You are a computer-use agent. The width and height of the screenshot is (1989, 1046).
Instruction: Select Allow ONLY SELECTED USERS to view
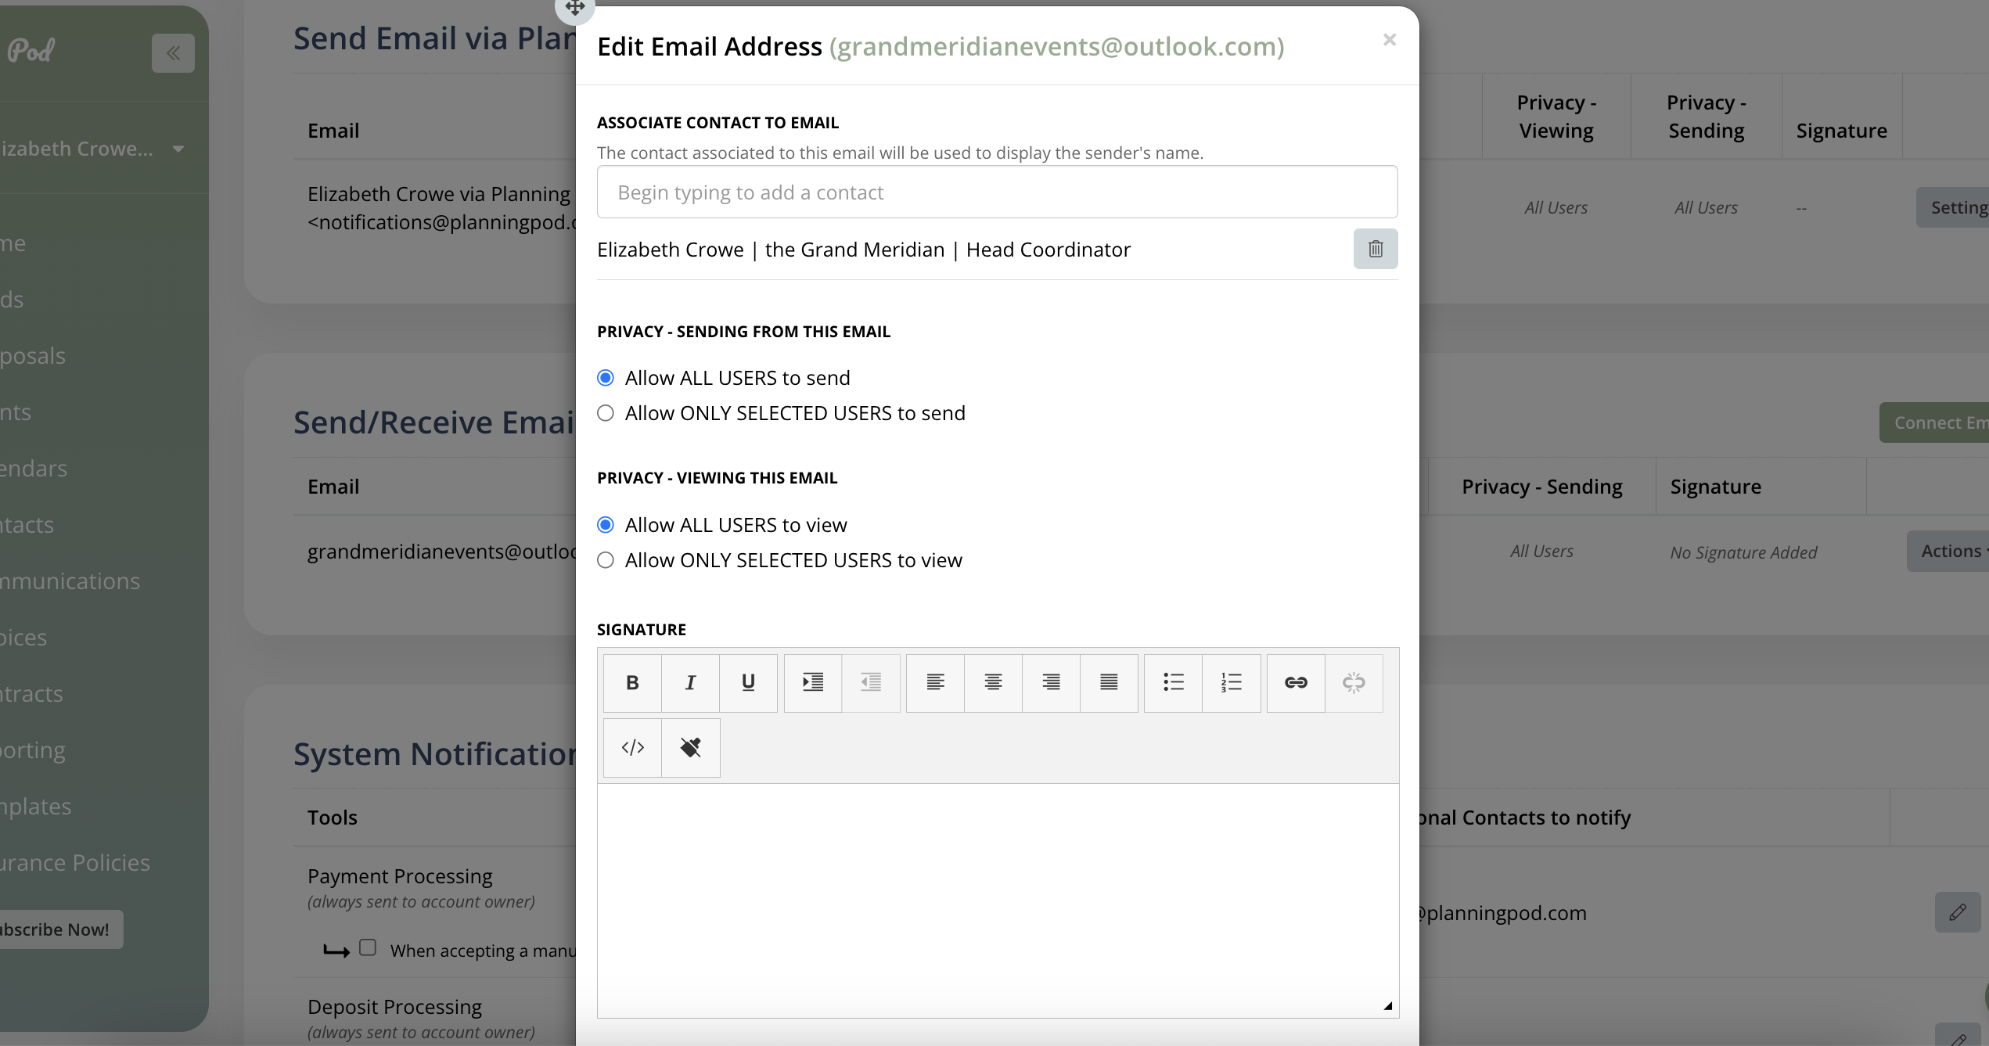click(606, 560)
